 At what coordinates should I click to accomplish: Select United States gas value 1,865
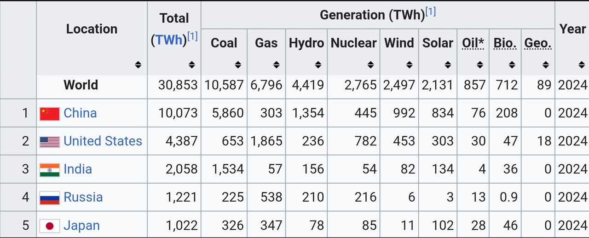coord(267,141)
